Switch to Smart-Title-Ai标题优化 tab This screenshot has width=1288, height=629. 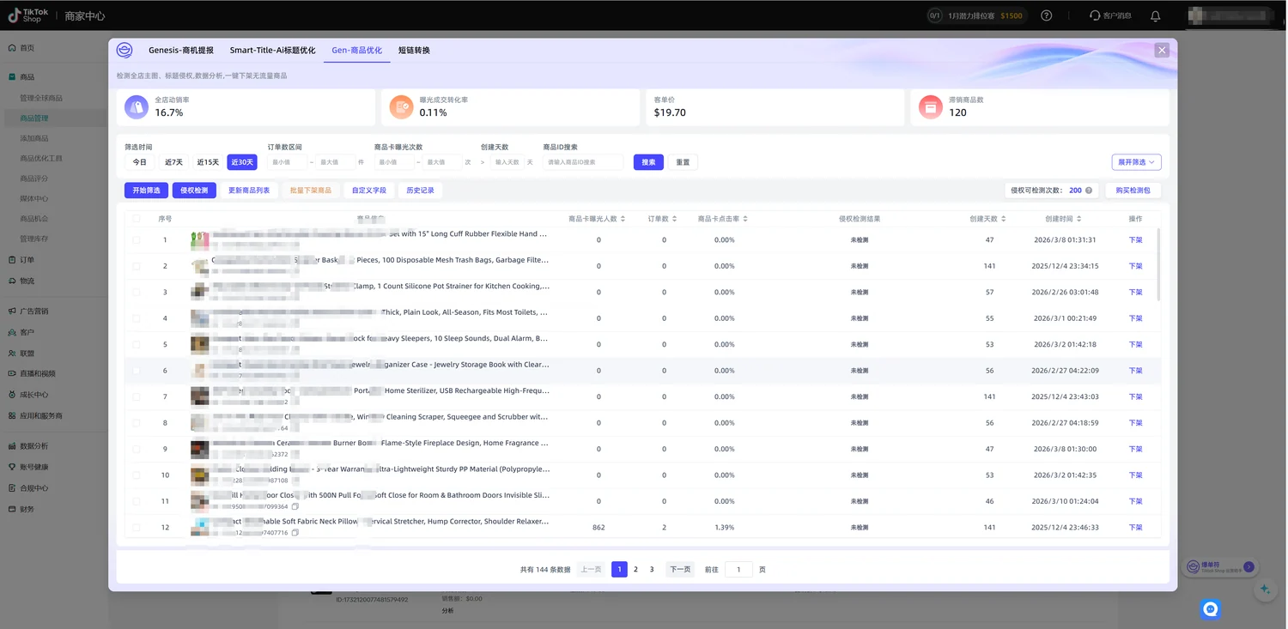[x=272, y=51]
